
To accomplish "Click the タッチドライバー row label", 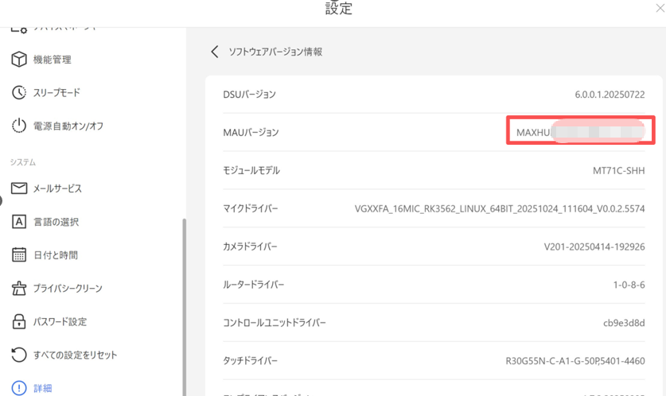I will coord(250,361).
